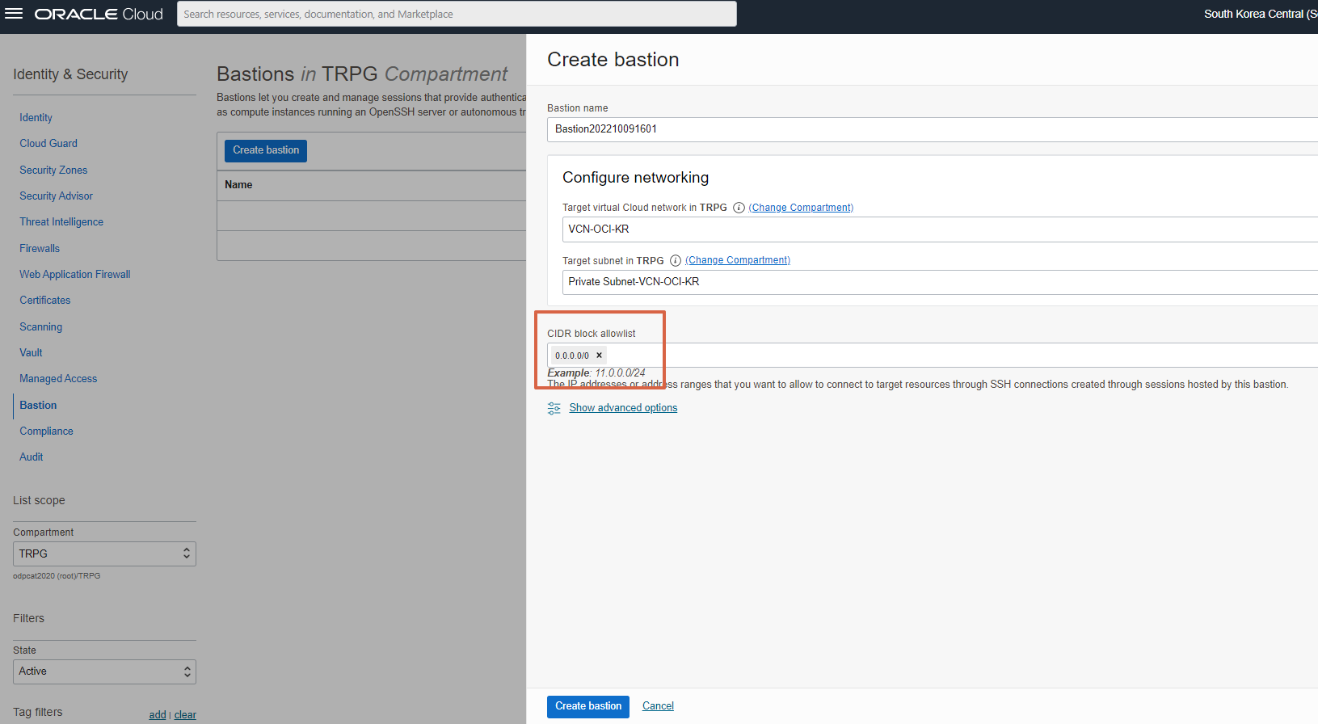Open Certificates in the sidebar

(x=45, y=300)
